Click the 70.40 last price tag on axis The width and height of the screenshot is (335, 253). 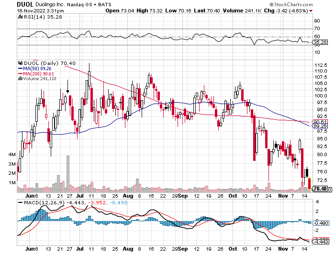320,189
